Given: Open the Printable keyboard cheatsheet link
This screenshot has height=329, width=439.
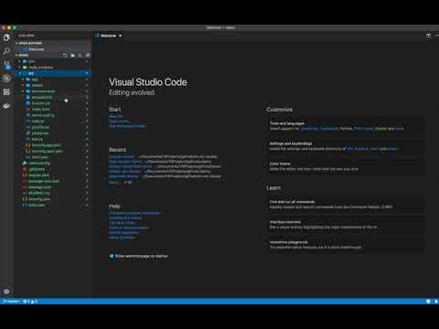Looking at the screenshot, I should coord(134,213).
